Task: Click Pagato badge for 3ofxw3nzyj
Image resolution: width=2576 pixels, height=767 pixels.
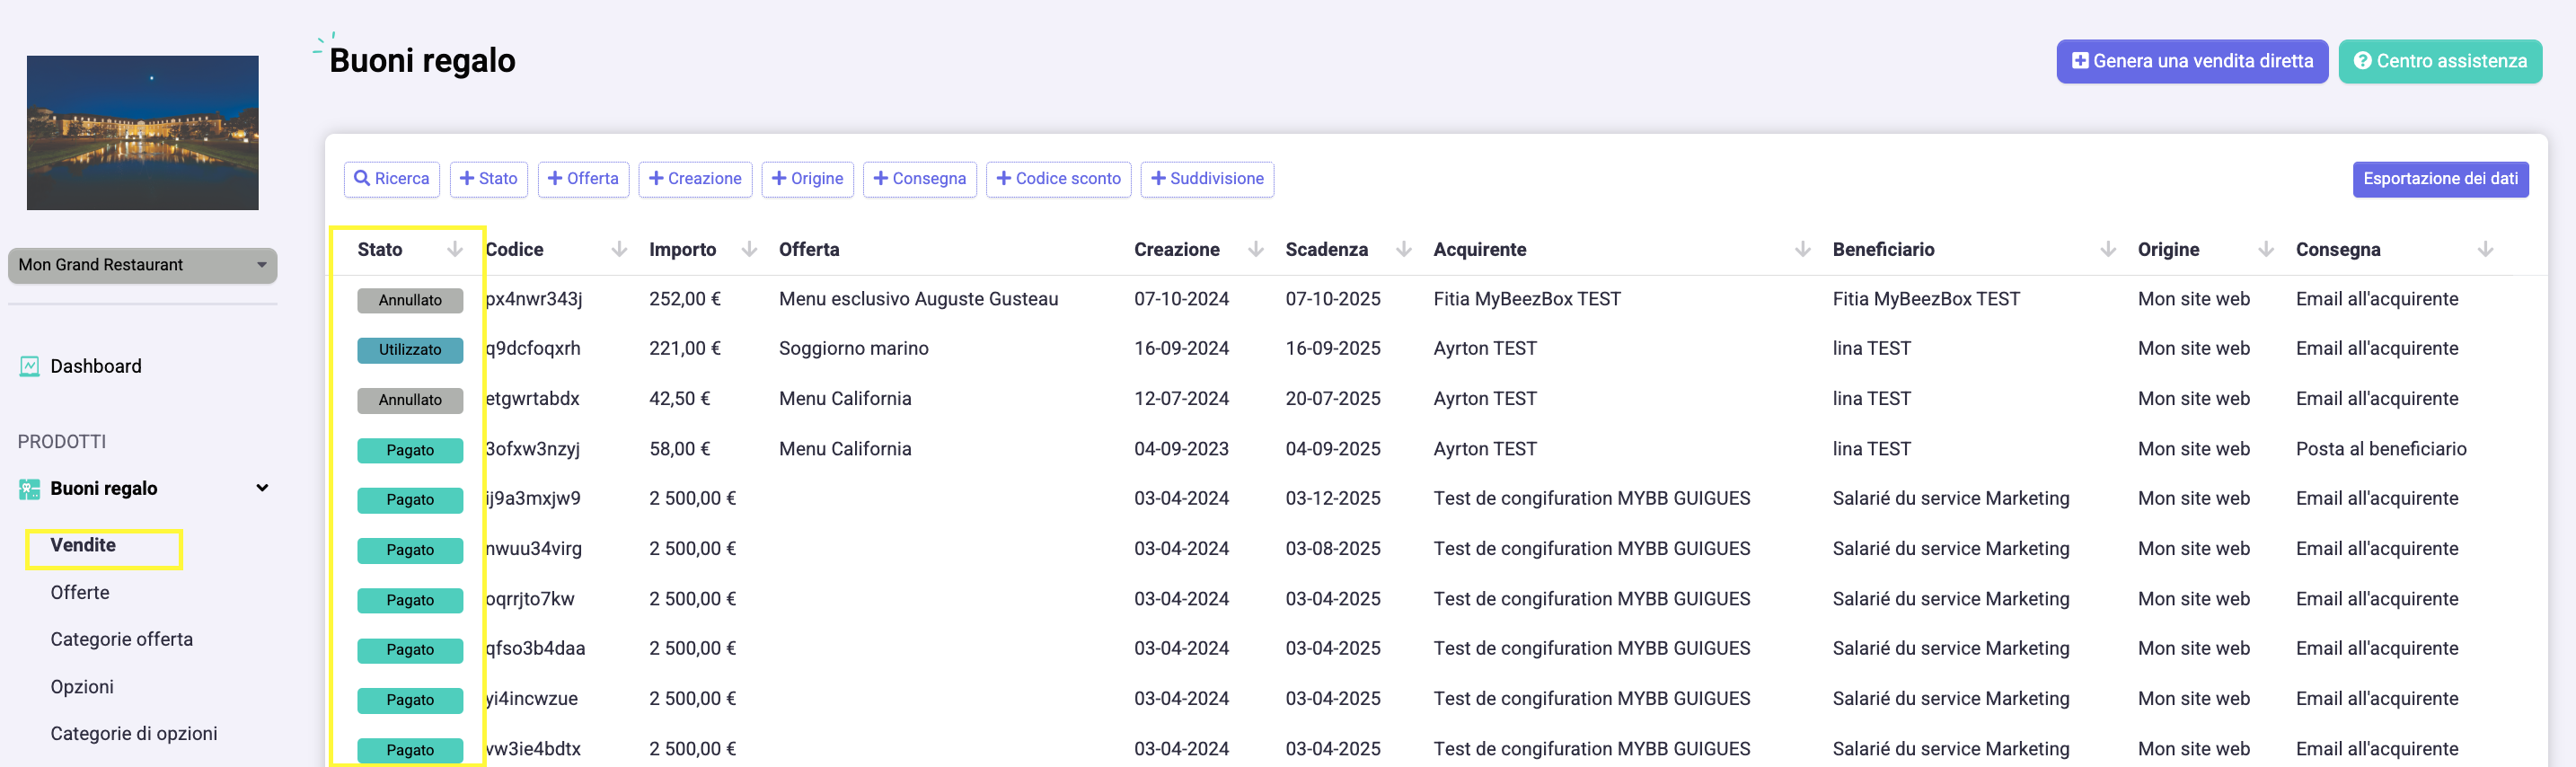Action: point(410,451)
